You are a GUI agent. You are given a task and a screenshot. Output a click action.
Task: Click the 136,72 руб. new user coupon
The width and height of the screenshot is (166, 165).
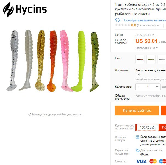tap(148, 127)
